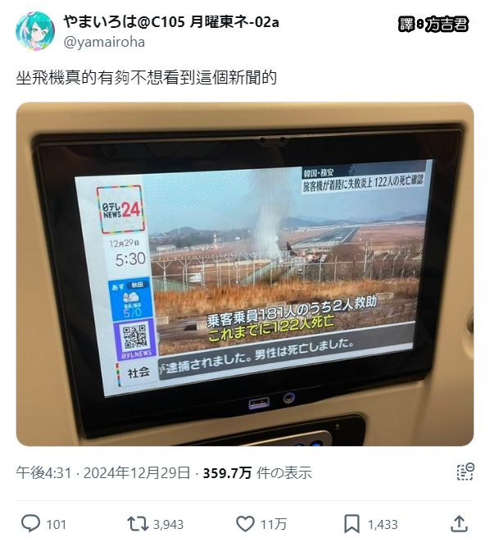Image resolution: width=490 pixels, height=547 pixels.
Task: Click the user's avatar picture
Action: click(x=35, y=31)
